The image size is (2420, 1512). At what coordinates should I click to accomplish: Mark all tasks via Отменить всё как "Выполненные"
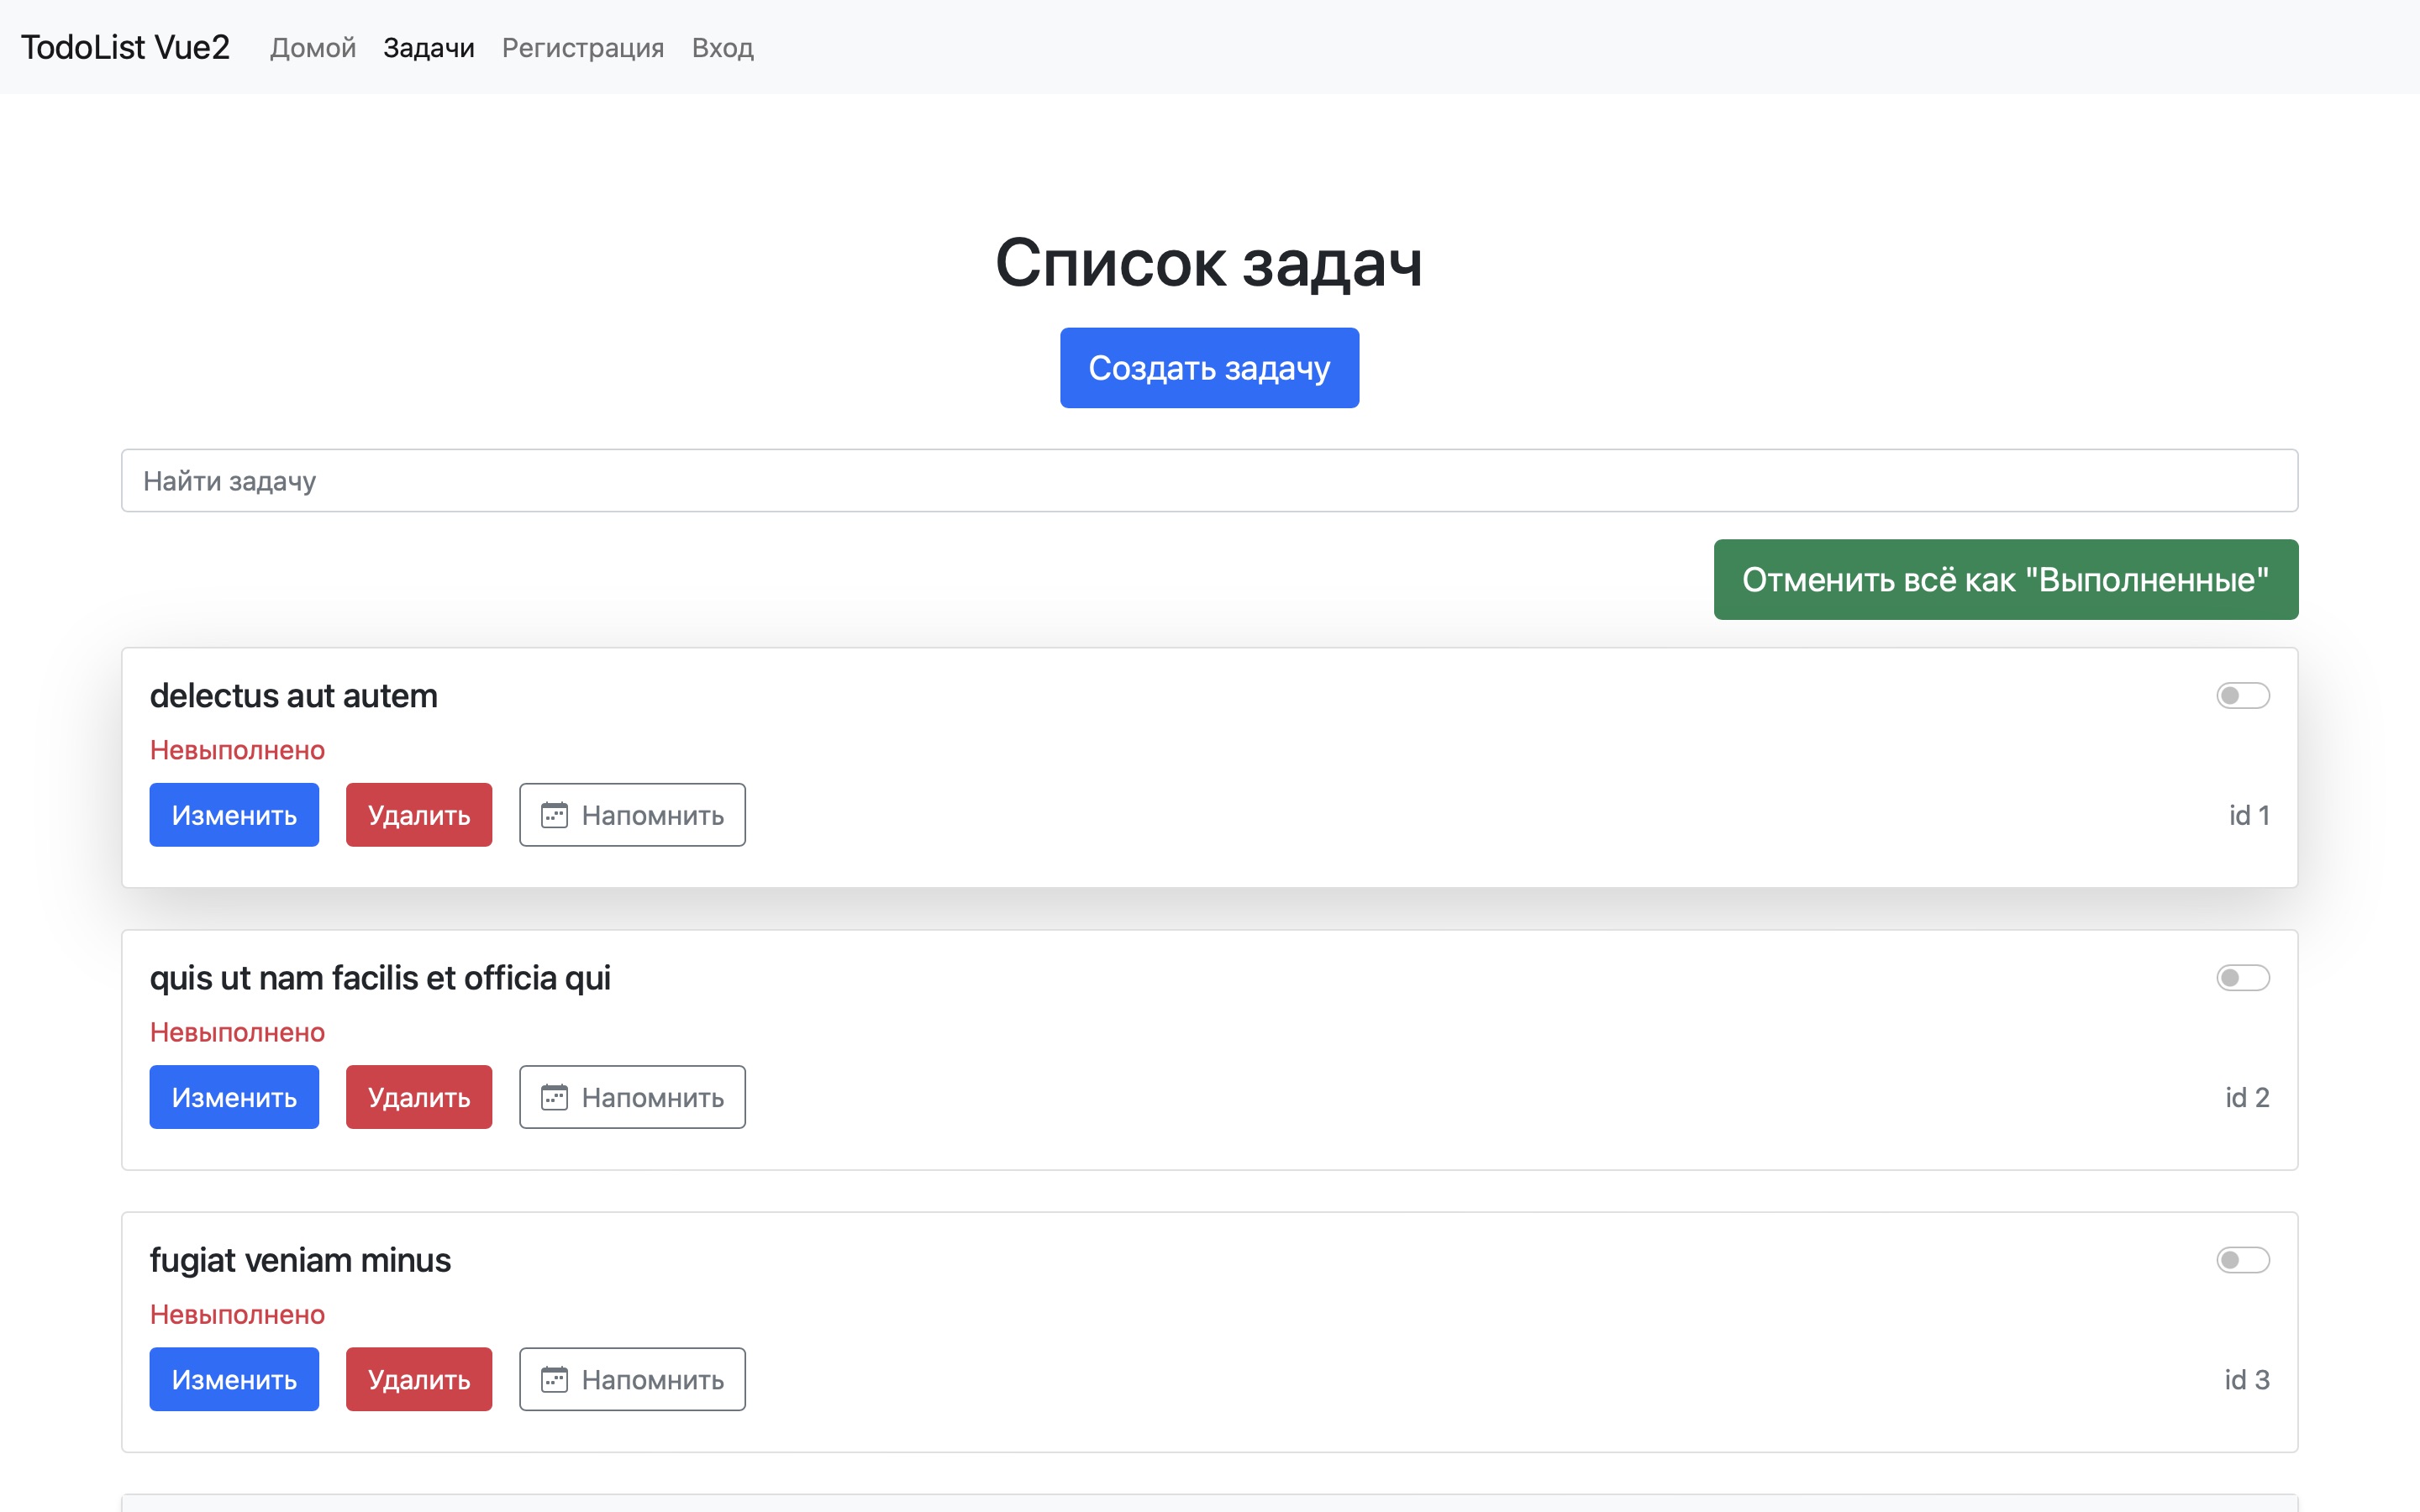[2005, 579]
